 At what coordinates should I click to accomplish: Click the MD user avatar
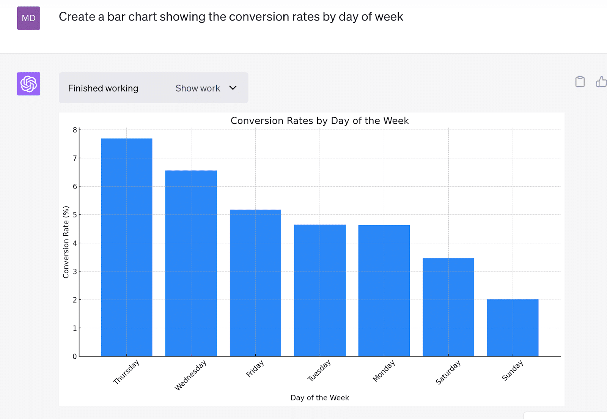[28, 18]
